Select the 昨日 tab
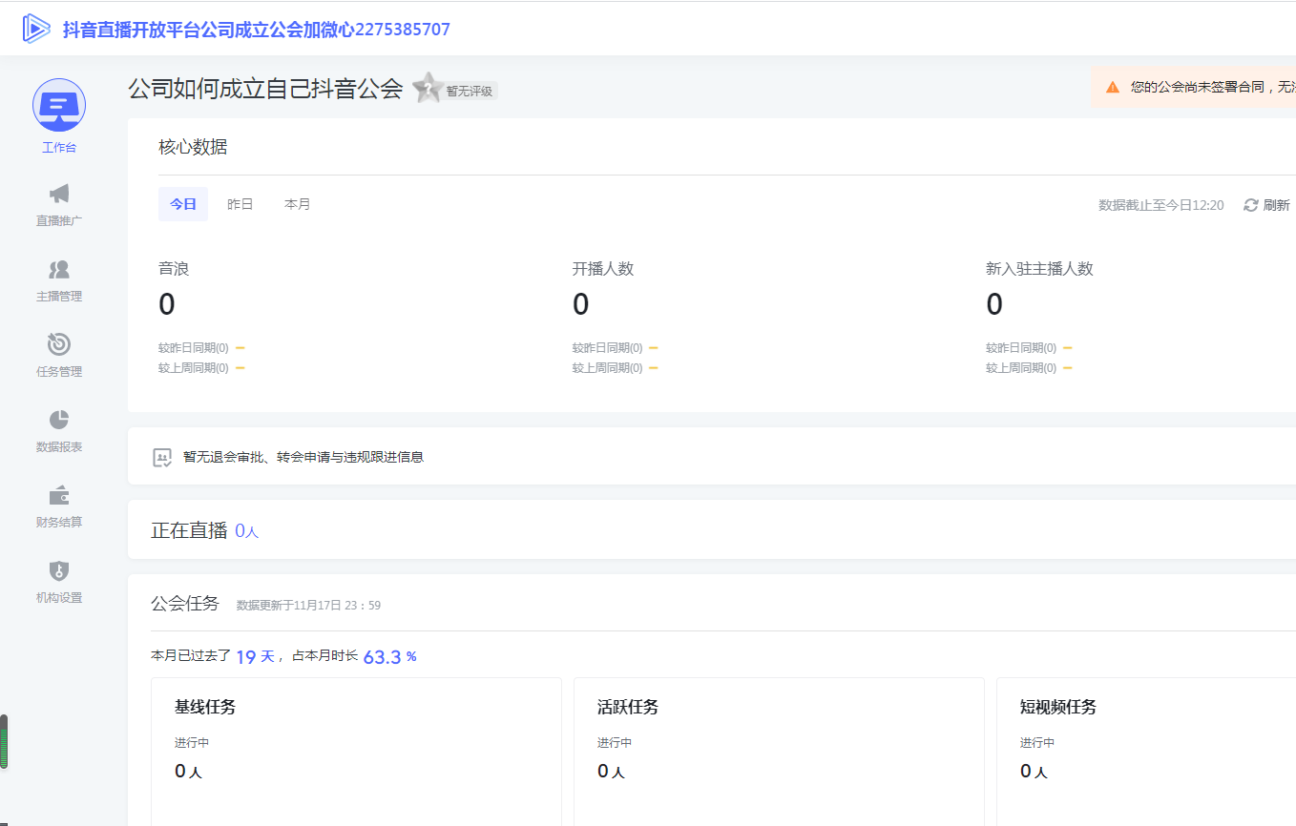This screenshot has height=826, width=1296. click(240, 204)
